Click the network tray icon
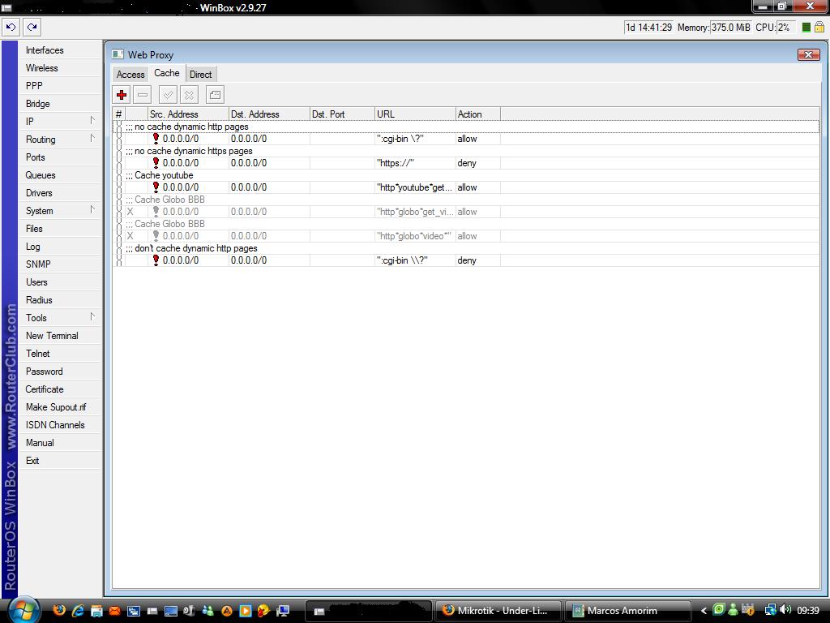Viewport: 830px width, 623px height. [x=771, y=610]
